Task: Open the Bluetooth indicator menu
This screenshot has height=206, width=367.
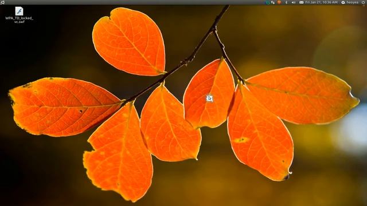Action: 286,2
